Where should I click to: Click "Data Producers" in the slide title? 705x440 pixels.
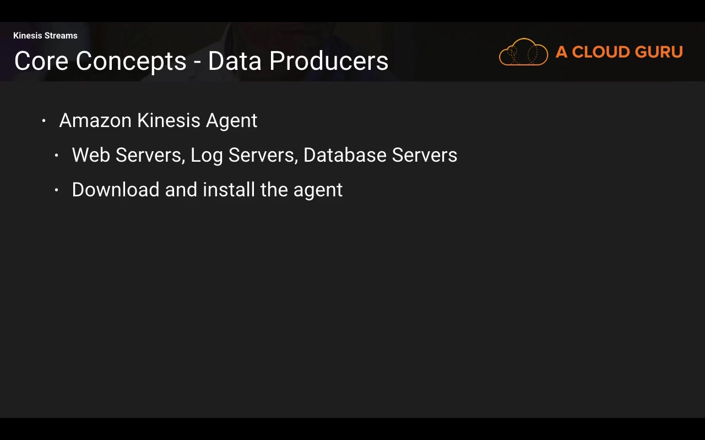[298, 61]
